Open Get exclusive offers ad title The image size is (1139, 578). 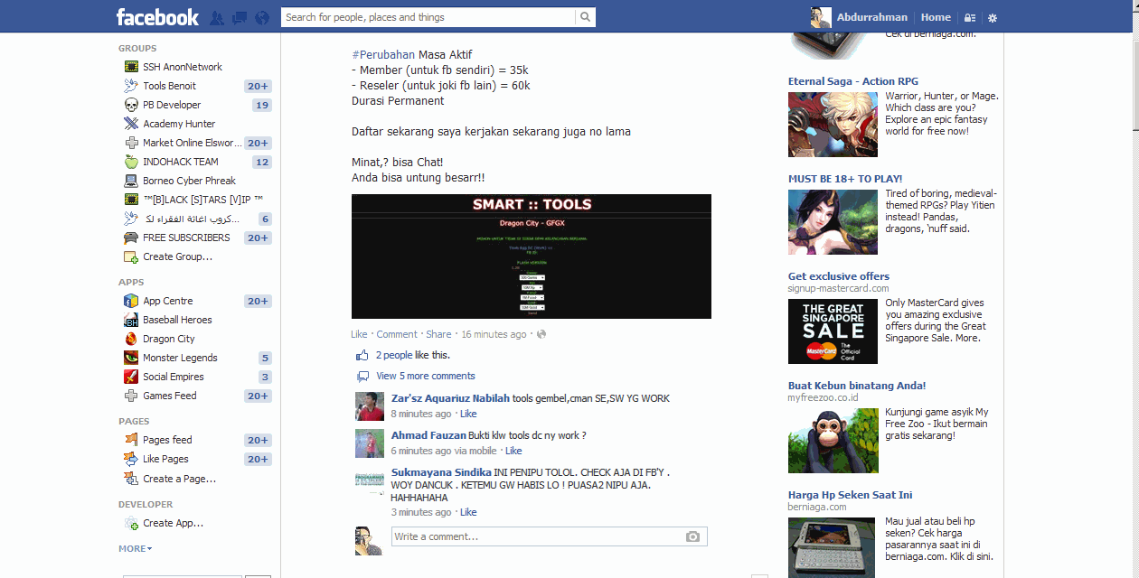[839, 276]
